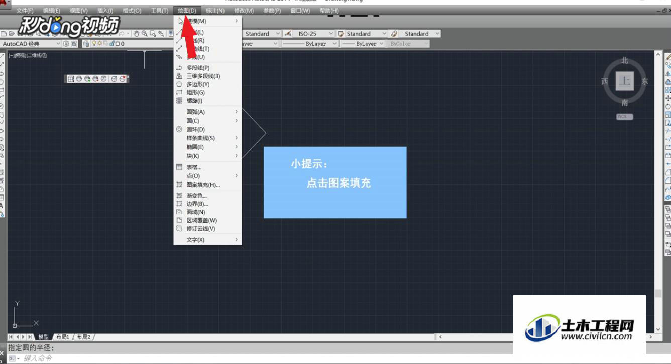
Task: Click West (西) on ViewCube compass
Action: [605, 81]
